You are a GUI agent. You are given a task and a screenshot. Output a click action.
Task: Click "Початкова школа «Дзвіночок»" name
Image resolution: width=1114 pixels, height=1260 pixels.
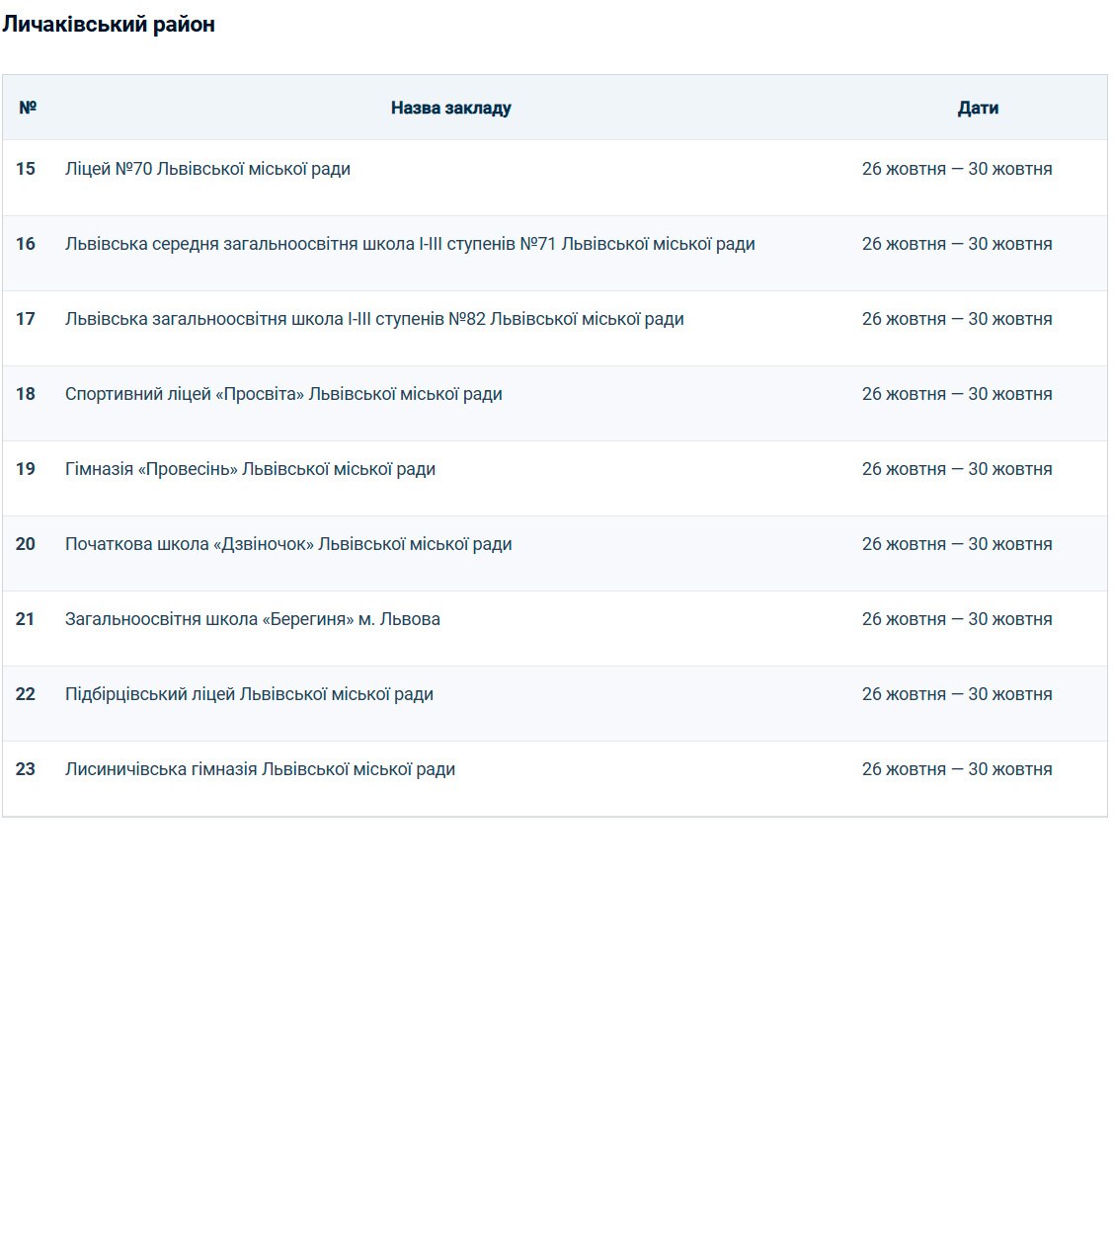[x=288, y=544]
